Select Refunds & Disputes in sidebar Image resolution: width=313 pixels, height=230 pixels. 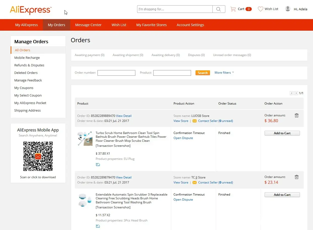[29, 65]
